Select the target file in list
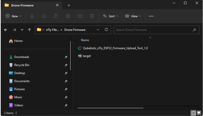The height and width of the screenshot is (116, 203). pos(87,56)
